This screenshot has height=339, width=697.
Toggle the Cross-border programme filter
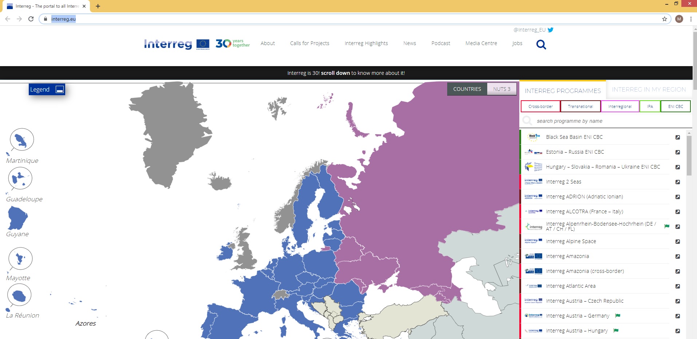point(540,106)
